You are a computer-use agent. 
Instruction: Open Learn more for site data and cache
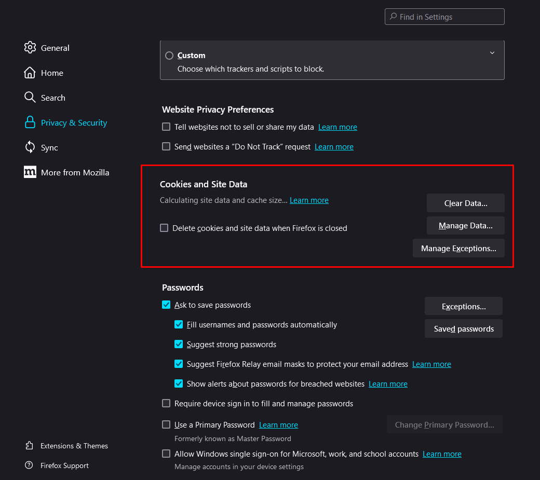[x=309, y=200]
